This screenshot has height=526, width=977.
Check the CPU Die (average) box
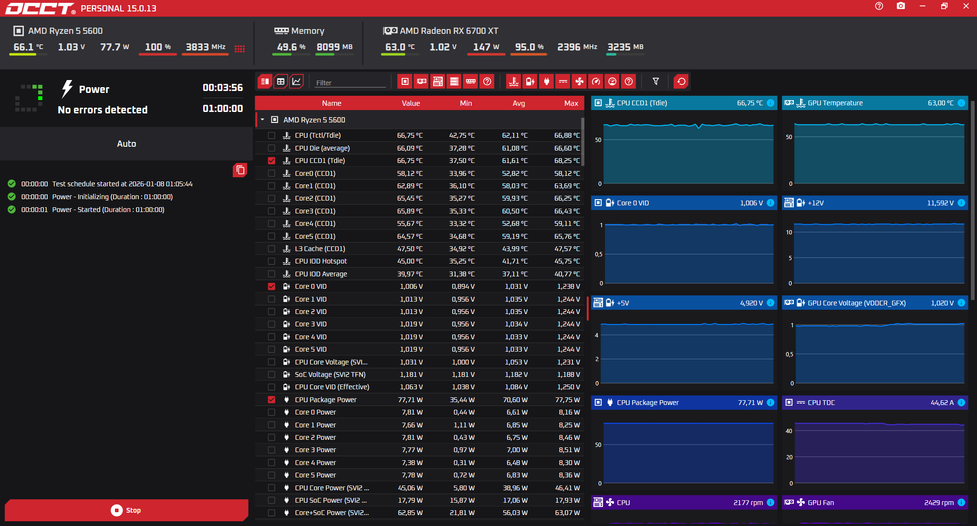(x=271, y=148)
